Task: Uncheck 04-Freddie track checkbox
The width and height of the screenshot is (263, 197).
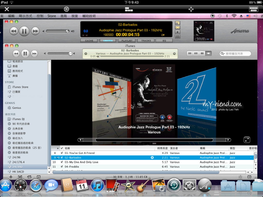Action: pyautogui.click(x=62, y=167)
